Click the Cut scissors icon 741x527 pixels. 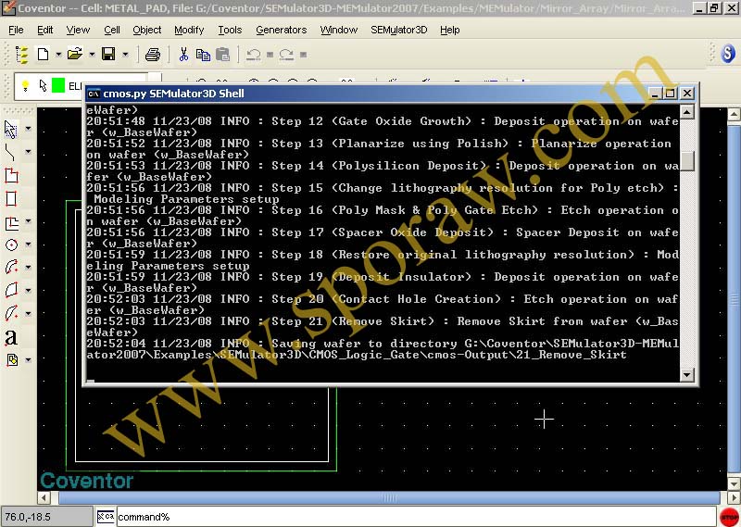coord(183,55)
